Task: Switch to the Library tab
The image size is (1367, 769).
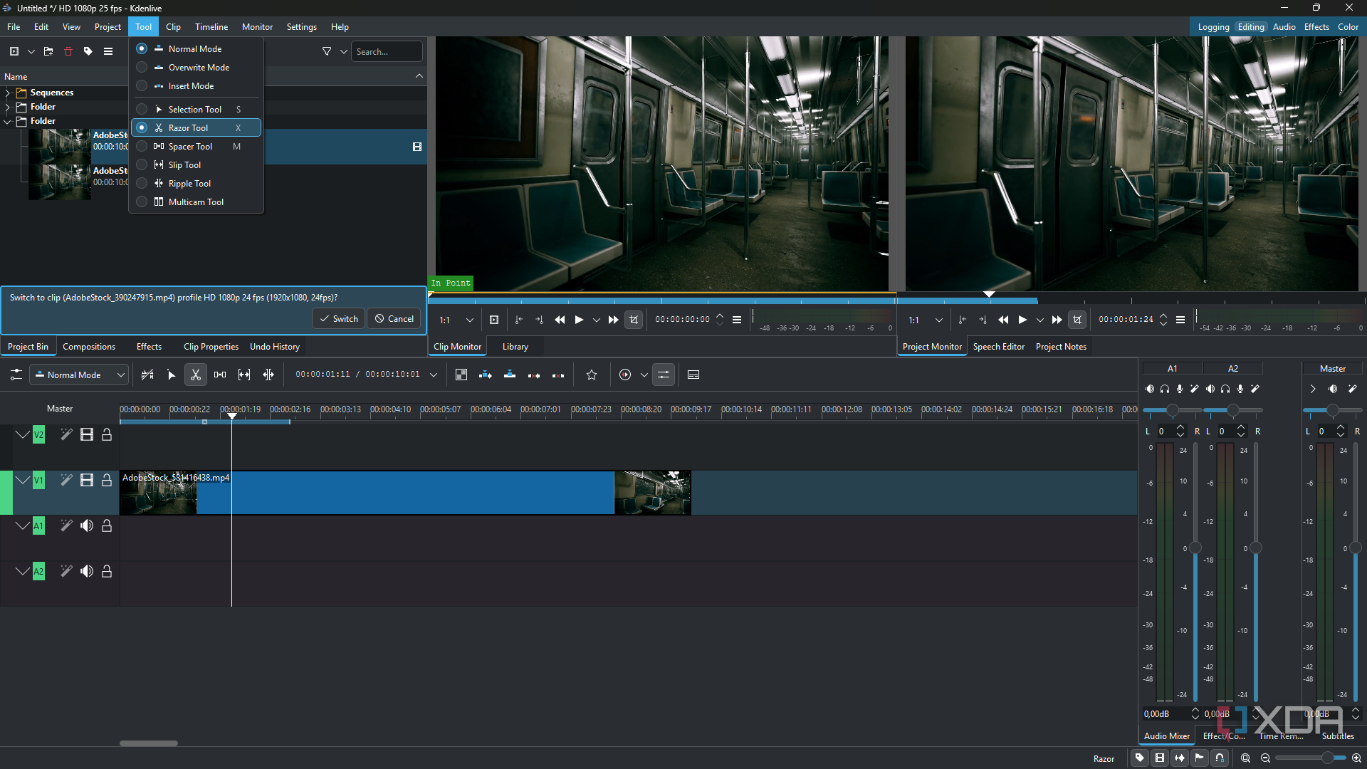Action: 515,347
